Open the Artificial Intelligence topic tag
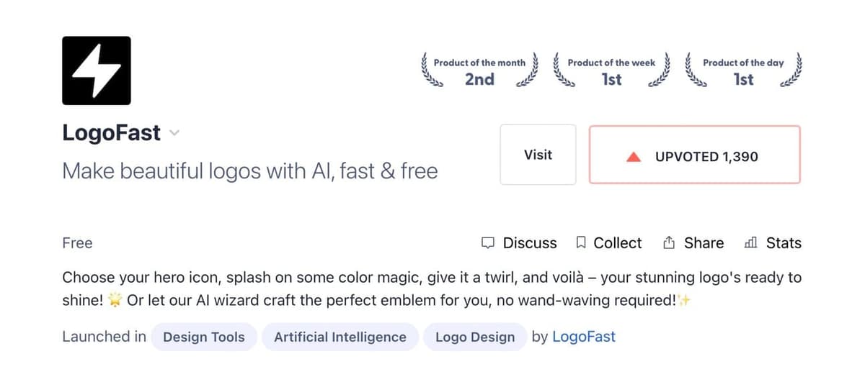The image size is (865, 377). pyautogui.click(x=340, y=337)
